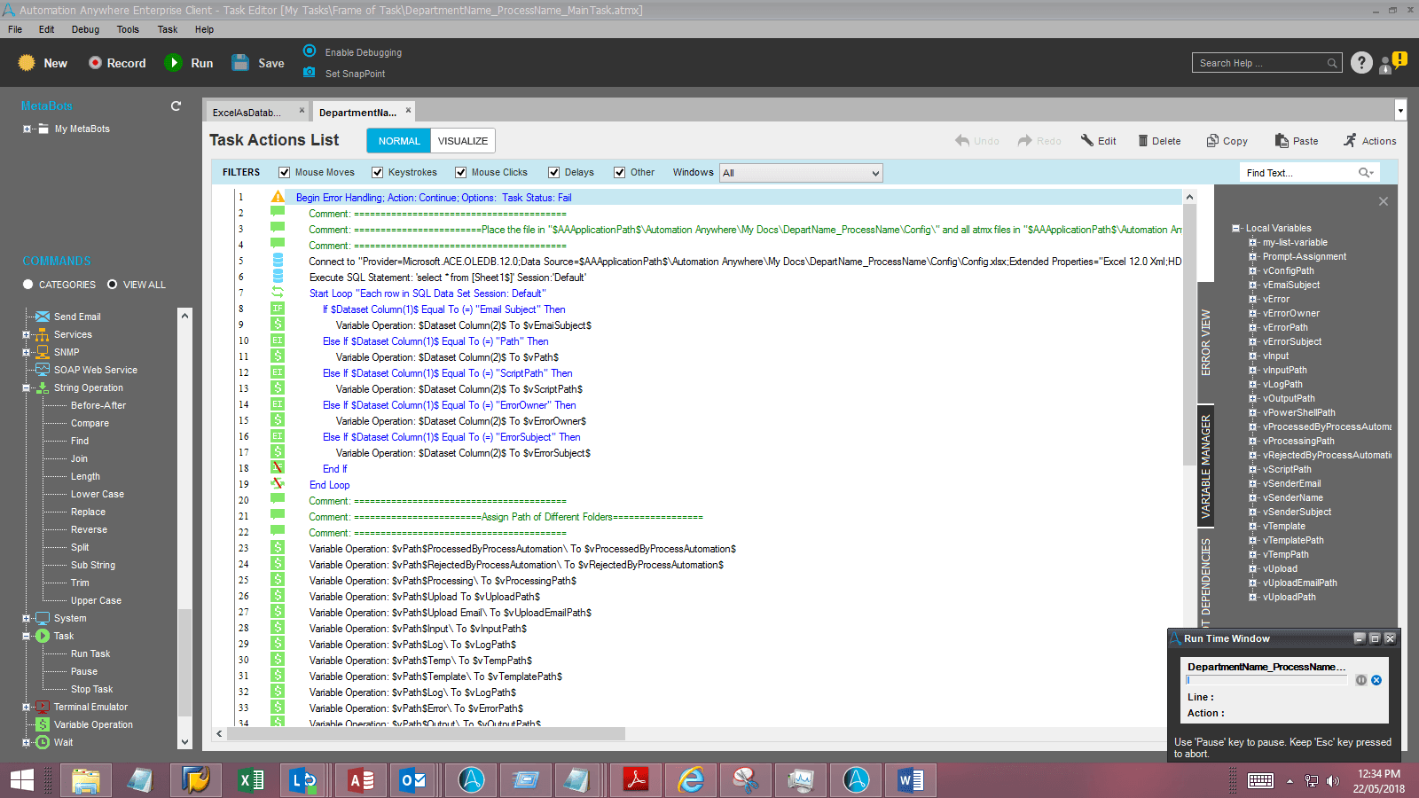Toggle the Other filter checkbox
The width and height of the screenshot is (1419, 798).
pyautogui.click(x=620, y=173)
